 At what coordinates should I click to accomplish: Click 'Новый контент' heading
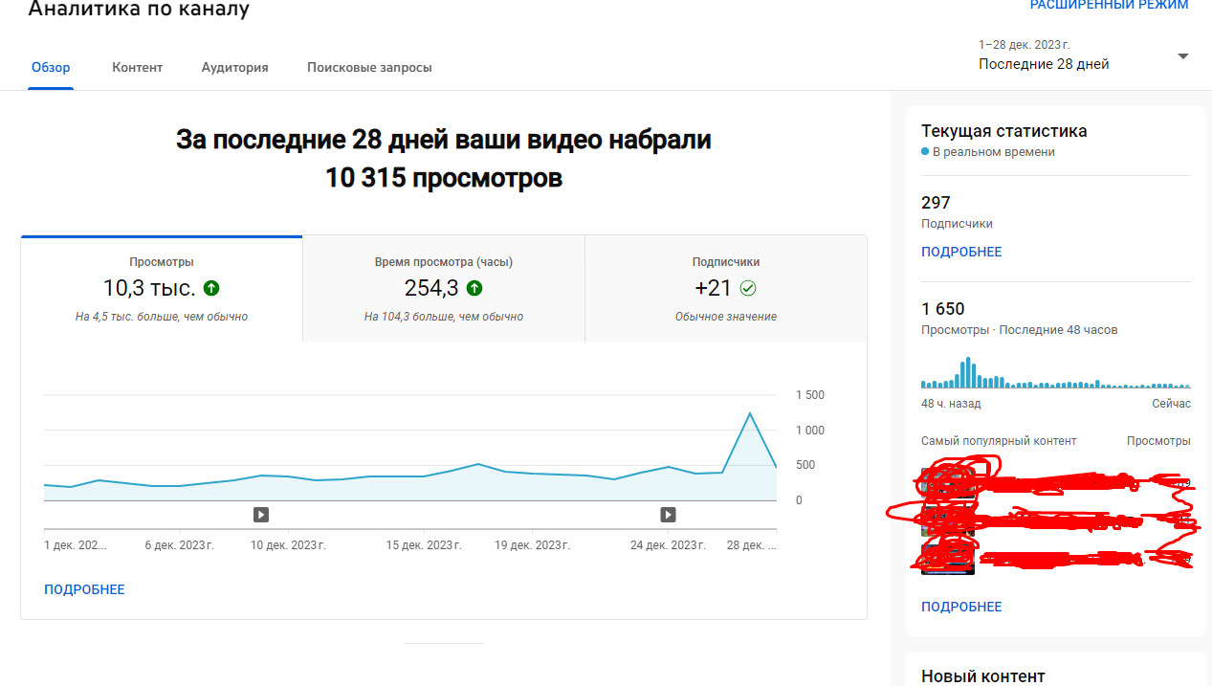click(983, 676)
